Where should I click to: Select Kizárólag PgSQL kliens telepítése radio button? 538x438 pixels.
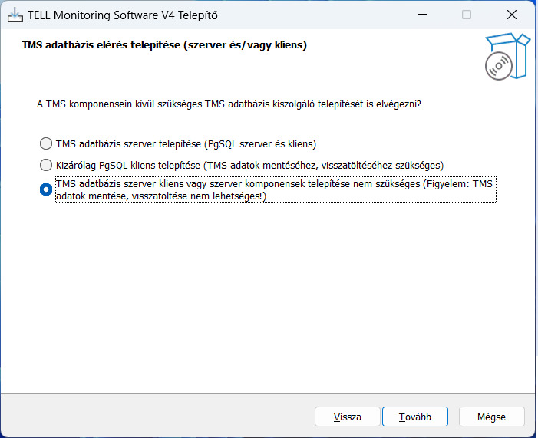(46, 166)
